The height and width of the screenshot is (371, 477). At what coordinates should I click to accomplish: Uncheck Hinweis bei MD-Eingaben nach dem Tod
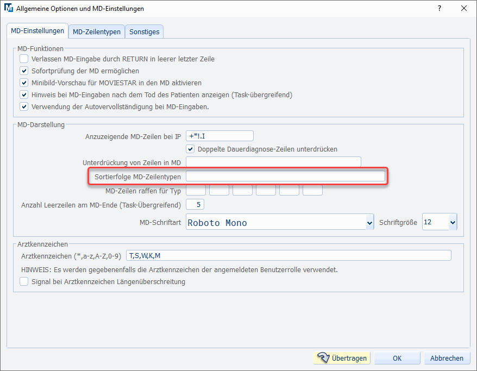[24, 95]
